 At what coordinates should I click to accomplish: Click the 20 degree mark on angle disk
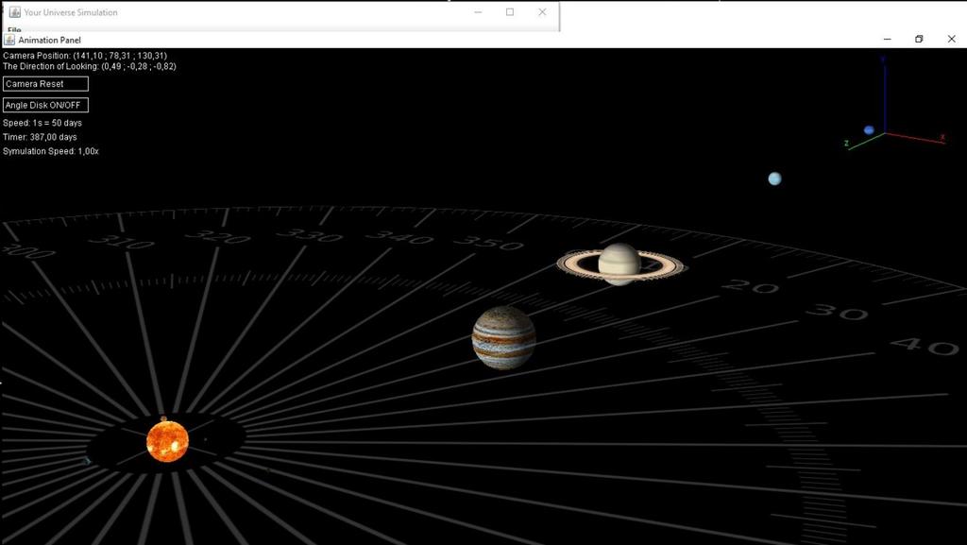coord(750,287)
